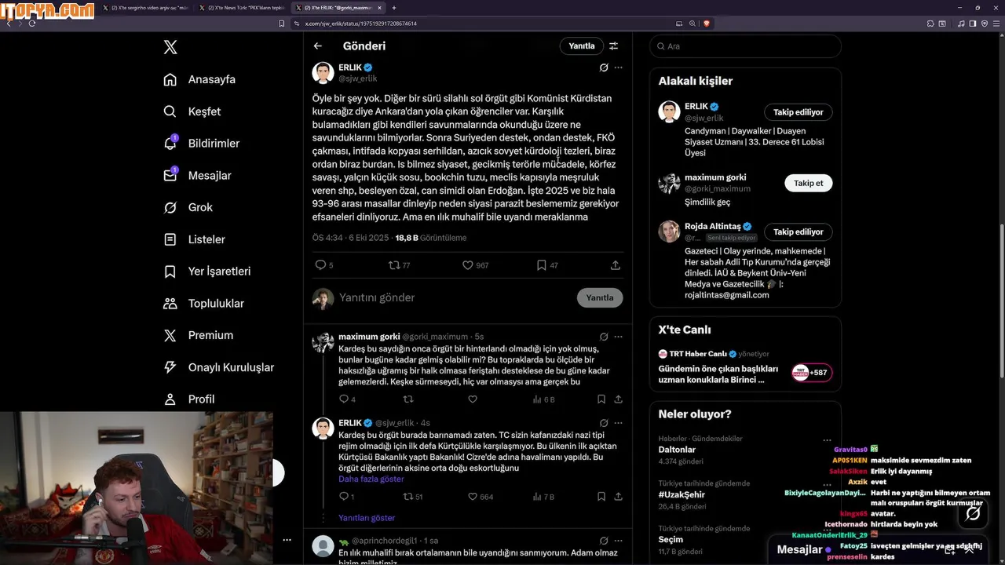This screenshot has height=565, width=1005.
Task: Open more options on the maximum gorki reply
Action: click(619, 337)
